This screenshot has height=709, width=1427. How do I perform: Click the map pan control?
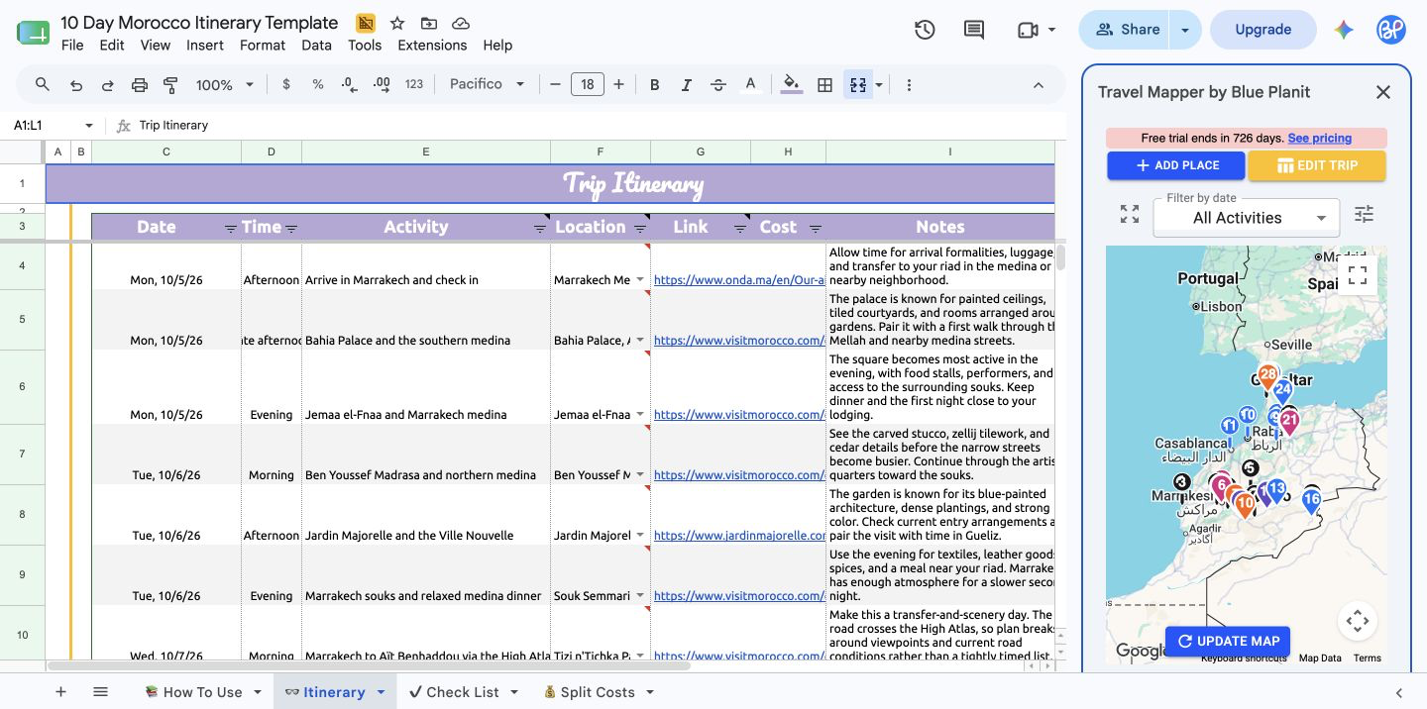pos(1358,622)
